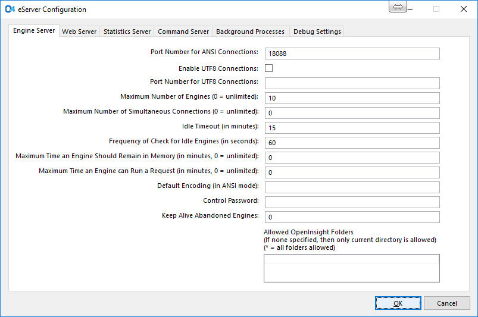Click the double-arrow resize icon in title bar
Screen dimensions: 478x317
398,7
